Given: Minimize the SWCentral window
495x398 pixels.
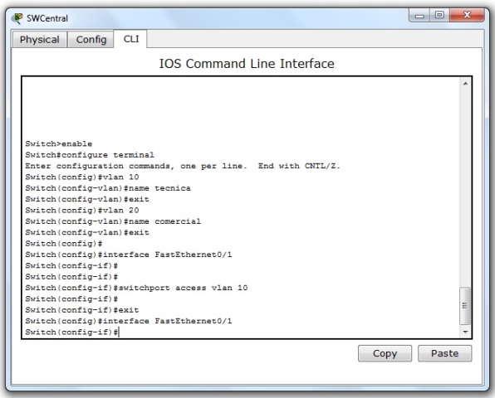Looking at the screenshot, I should (x=419, y=15).
